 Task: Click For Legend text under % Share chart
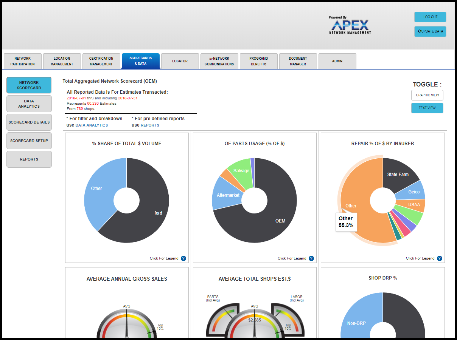tap(164, 258)
